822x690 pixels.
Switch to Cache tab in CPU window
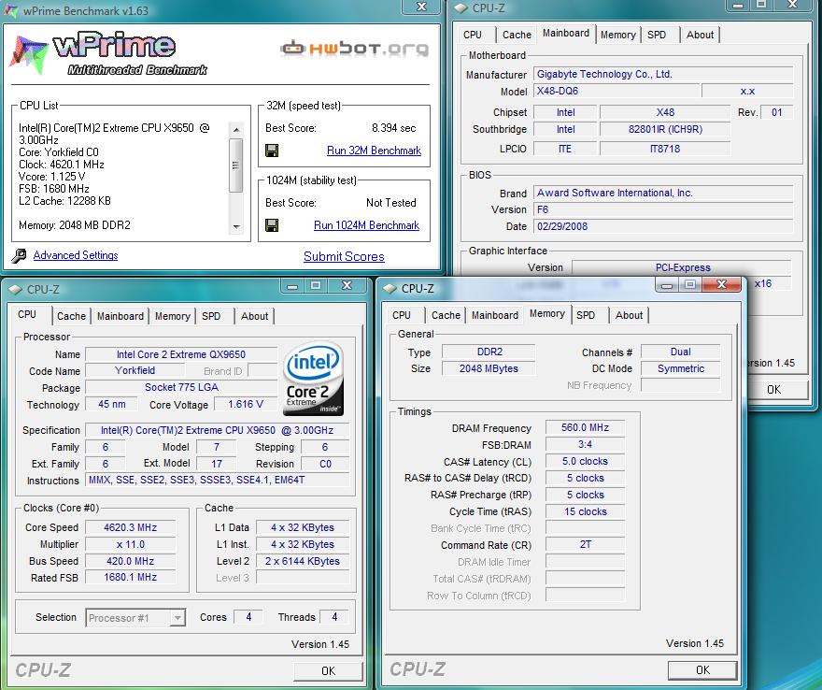[71, 316]
